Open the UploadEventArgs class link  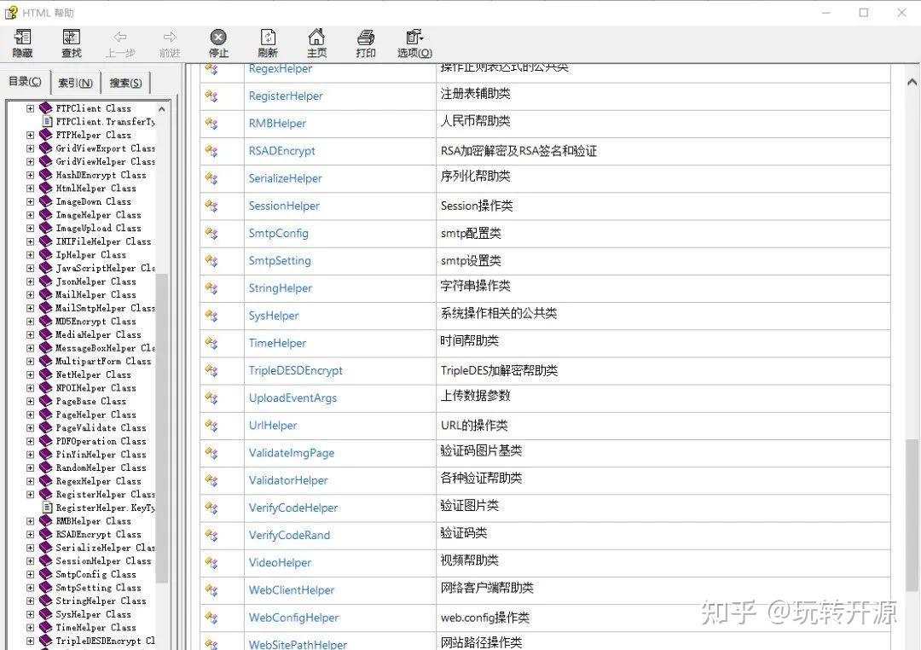tap(293, 398)
